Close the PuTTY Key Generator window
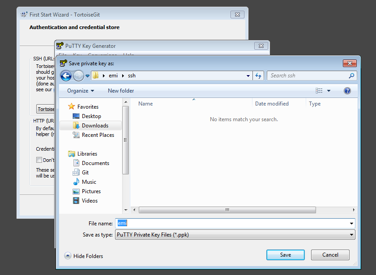 (x=261, y=46)
